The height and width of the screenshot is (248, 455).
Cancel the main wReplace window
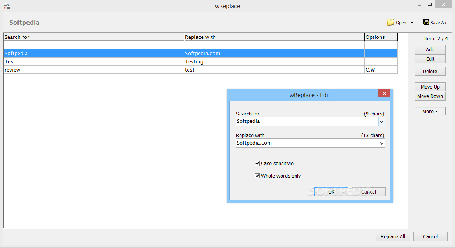click(x=430, y=237)
